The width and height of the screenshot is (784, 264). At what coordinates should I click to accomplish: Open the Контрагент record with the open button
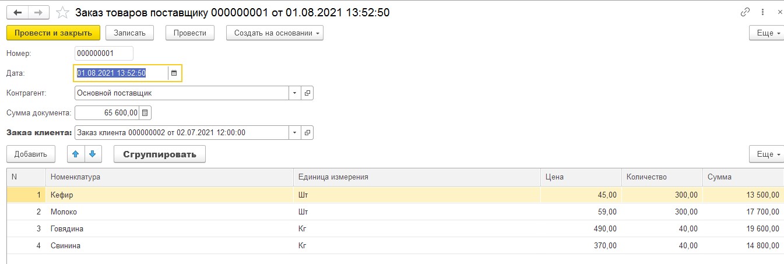pos(308,93)
